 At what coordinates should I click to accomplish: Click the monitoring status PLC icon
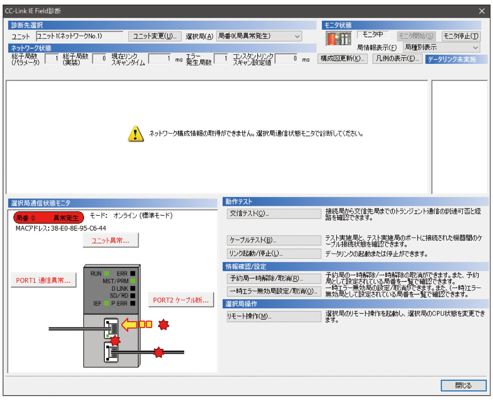click(x=339, y=38)
